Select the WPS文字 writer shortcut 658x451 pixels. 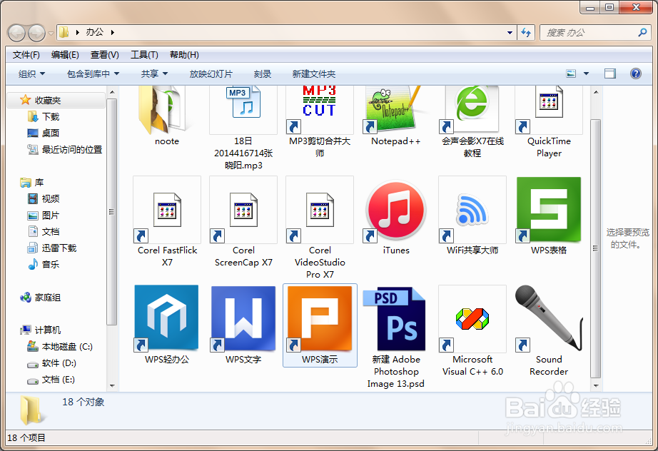(243, 318)
